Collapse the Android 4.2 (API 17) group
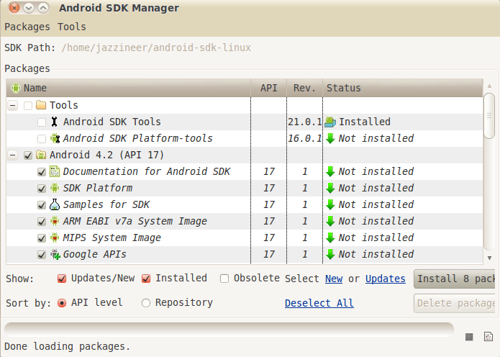 13,155
